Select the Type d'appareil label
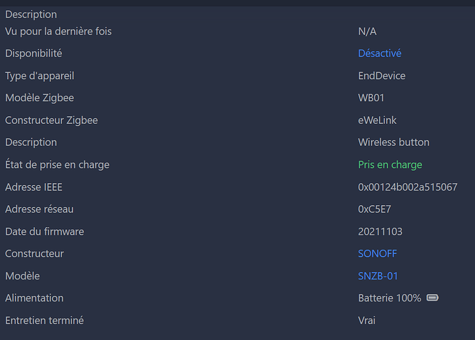Screen dimensions: 475x340 tap(39, 76)
